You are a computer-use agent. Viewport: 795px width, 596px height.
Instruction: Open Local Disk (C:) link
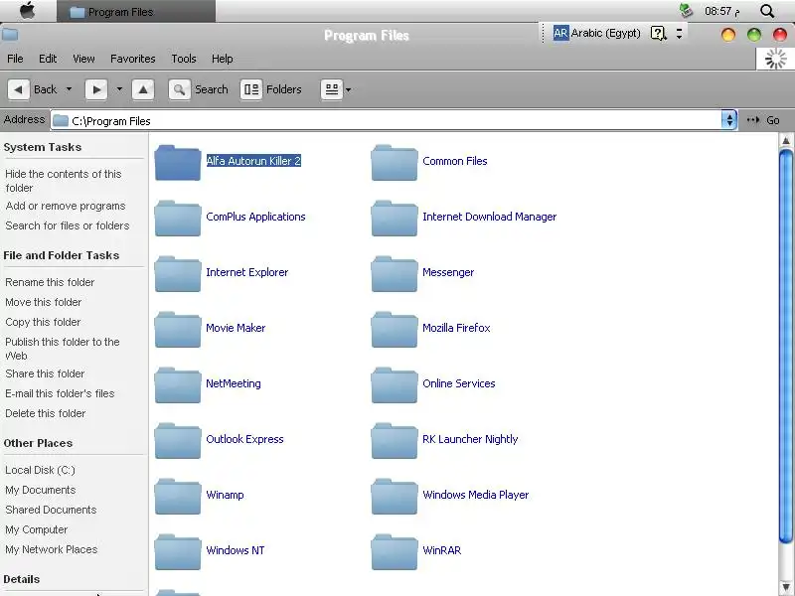click(x=40, y=470)
